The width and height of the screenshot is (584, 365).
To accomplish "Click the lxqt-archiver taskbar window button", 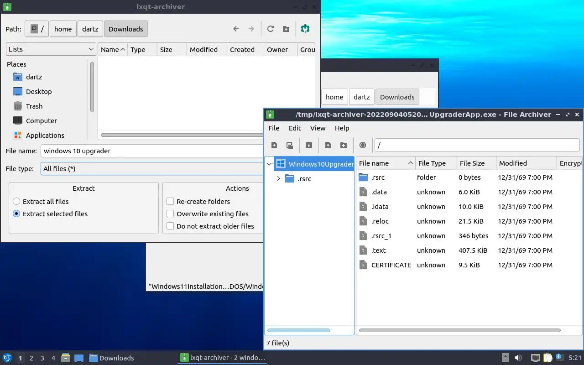I will (x=223, y=358).
